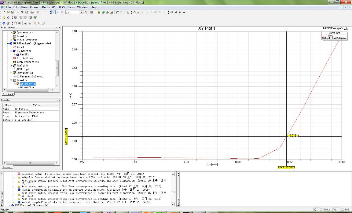Click the play forward arrow icon
The height and width of the screenshot is (213, 352).
tap(180, 12)
